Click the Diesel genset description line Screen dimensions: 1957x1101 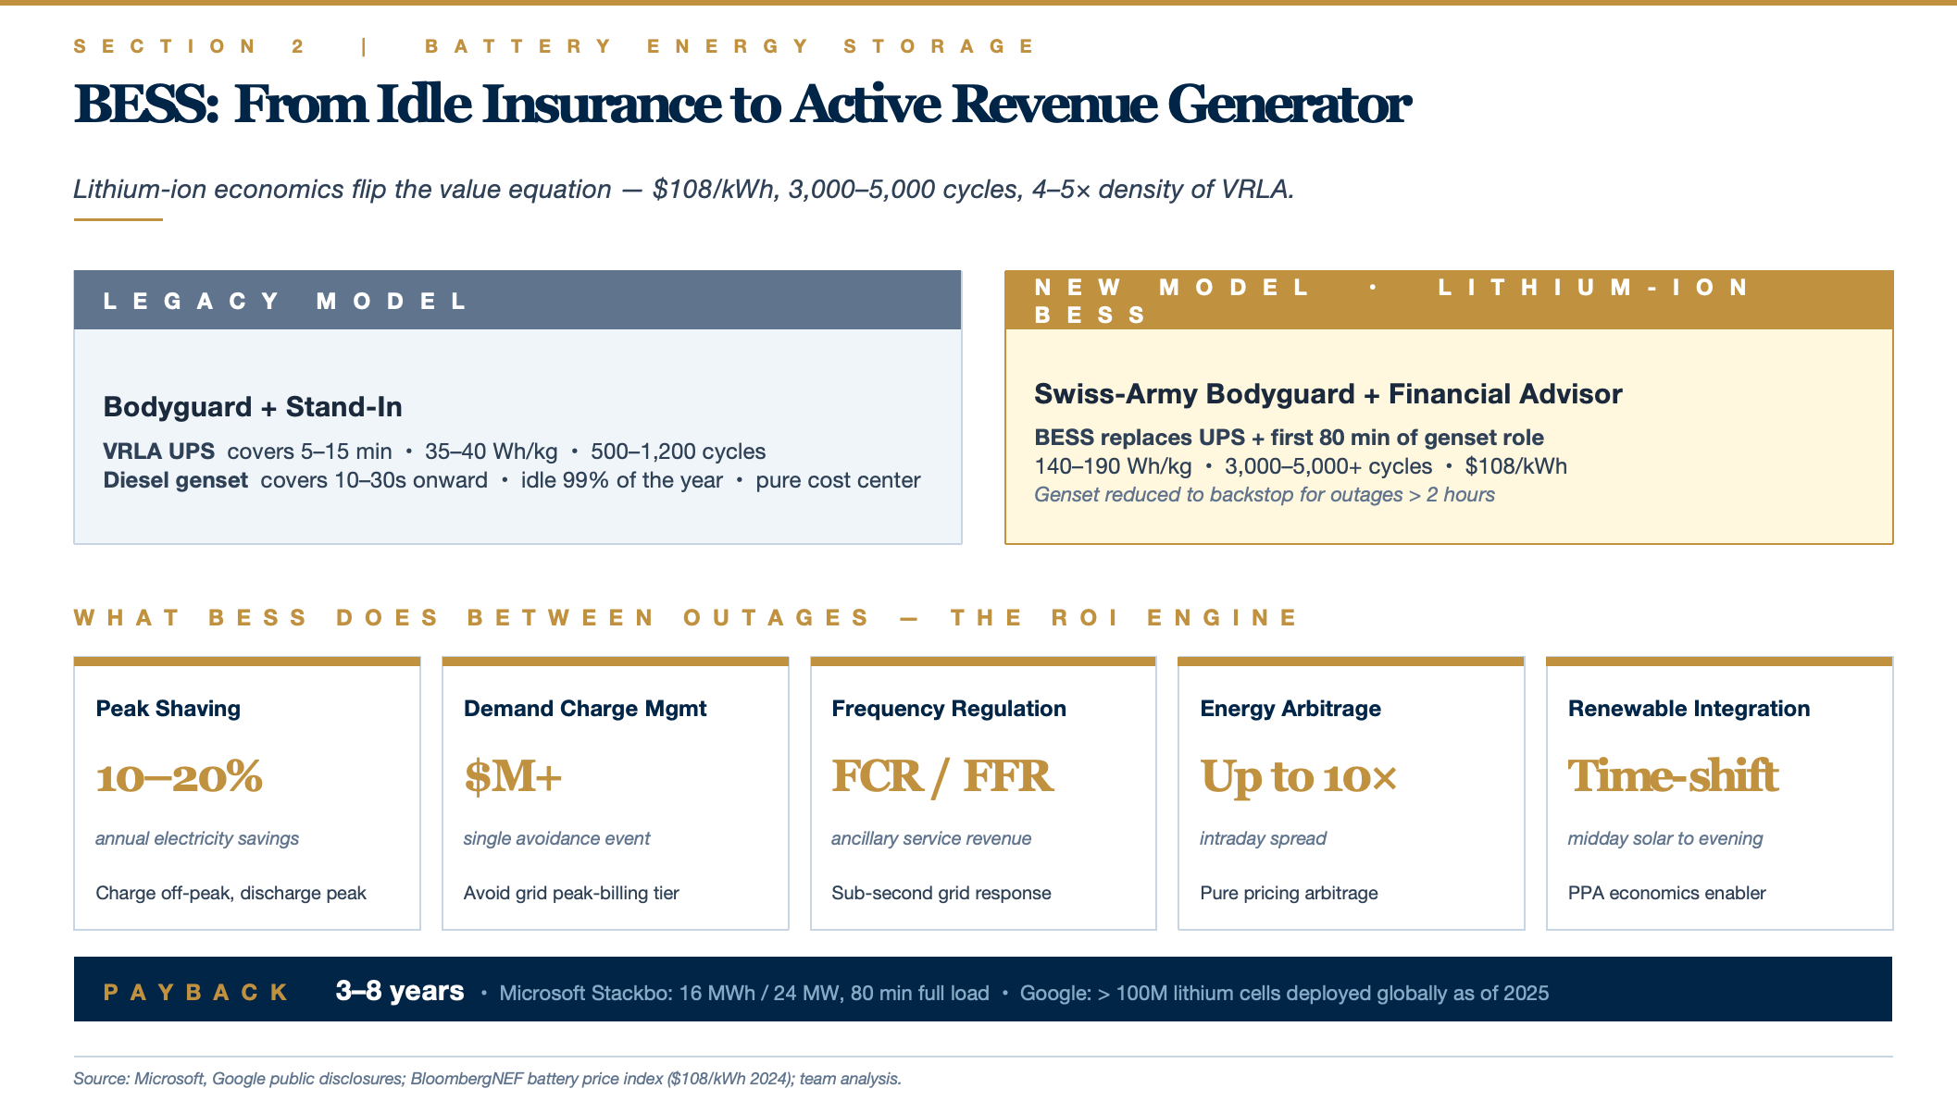tap(511, 480)
